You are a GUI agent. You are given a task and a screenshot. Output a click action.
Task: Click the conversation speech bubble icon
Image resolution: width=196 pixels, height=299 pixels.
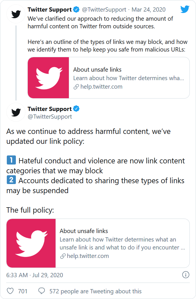[x=42, y=291]
